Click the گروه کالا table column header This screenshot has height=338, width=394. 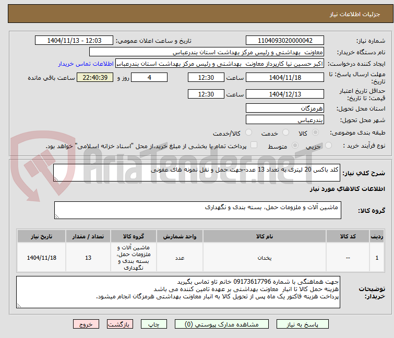[x=134, y=236]
